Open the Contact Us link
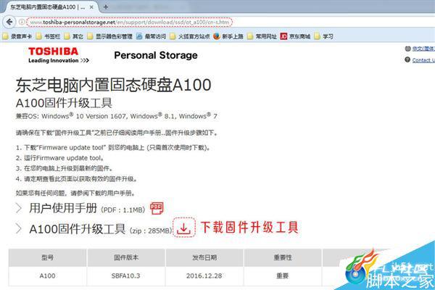This screenshot has width=435, height=290. click(x=423, y=60)
